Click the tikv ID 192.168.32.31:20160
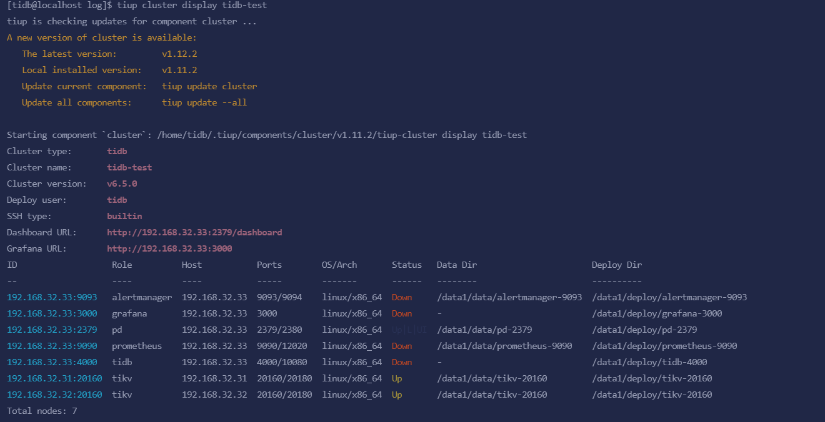The width and height of the screenshot is (825, 422). point(54,378)
